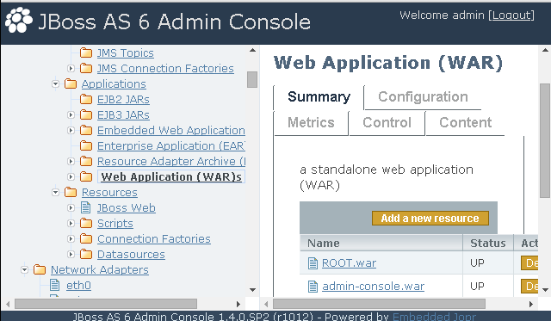
Task: Open JMS Topics tree link
Action: click(x=126, y=53)
